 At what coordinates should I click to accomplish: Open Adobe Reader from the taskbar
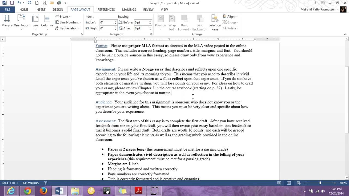tap(139, 191)
